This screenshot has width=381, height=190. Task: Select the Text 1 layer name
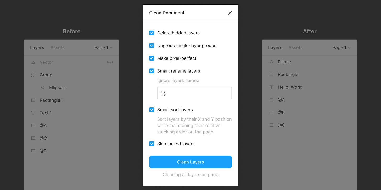pos(46,113)
